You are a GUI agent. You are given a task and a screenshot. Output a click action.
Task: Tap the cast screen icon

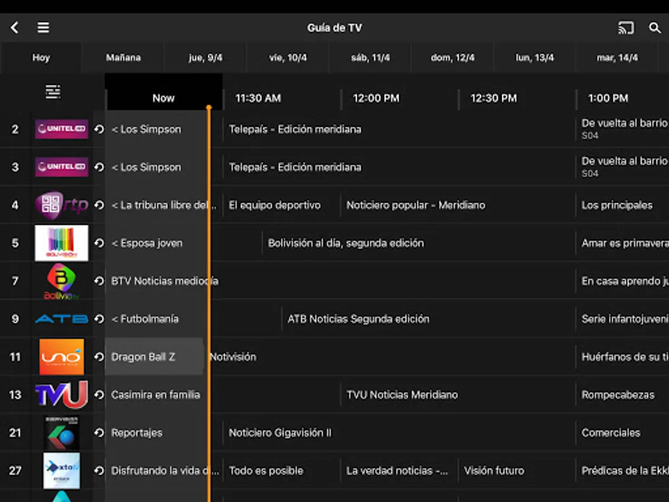point(626,27)
